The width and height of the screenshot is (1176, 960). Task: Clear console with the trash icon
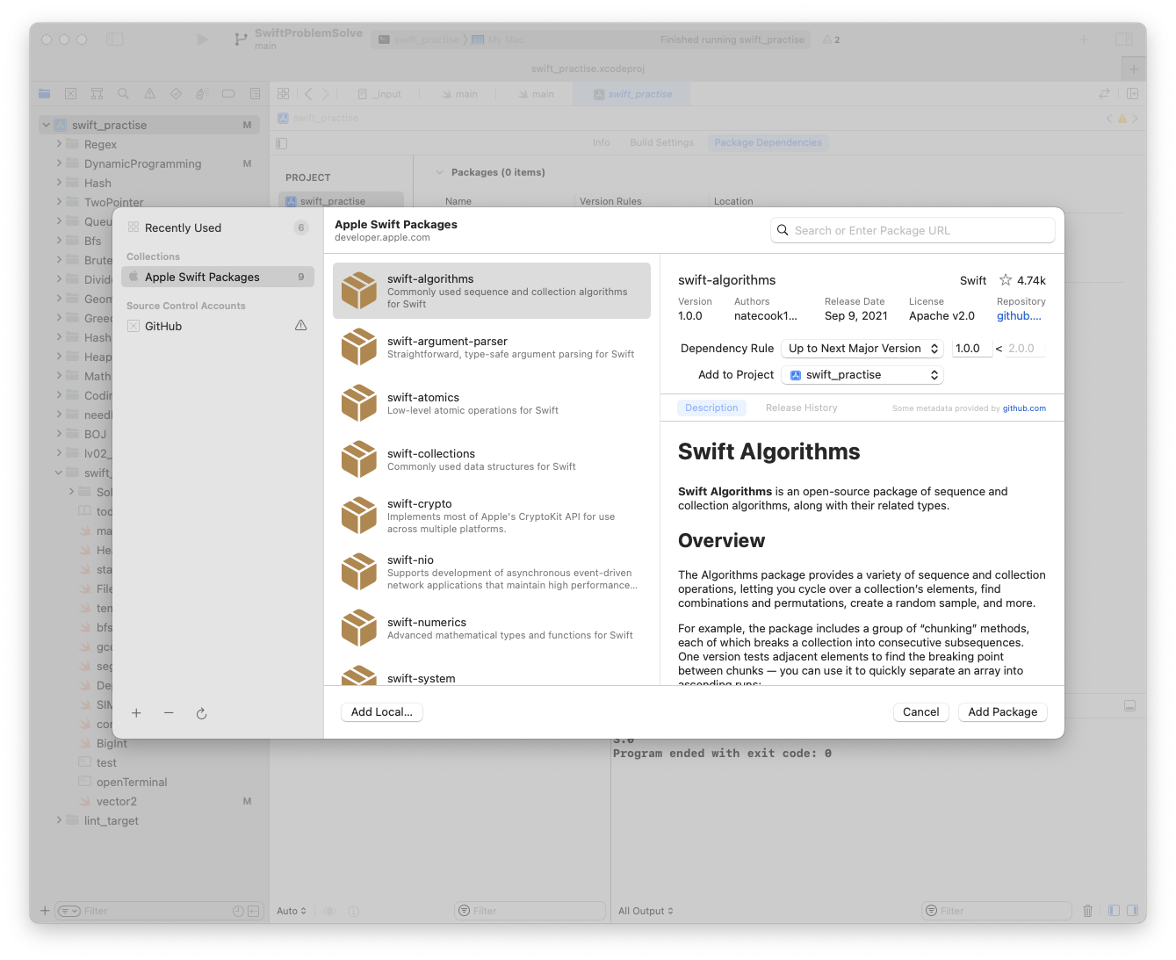[x=1088, y=911]
